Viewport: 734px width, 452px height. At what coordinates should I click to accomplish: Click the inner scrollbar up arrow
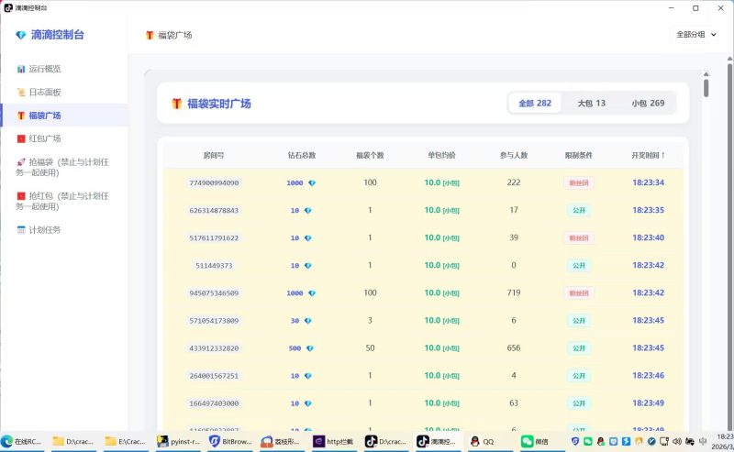pyautogui.click(x=706, y=74)
